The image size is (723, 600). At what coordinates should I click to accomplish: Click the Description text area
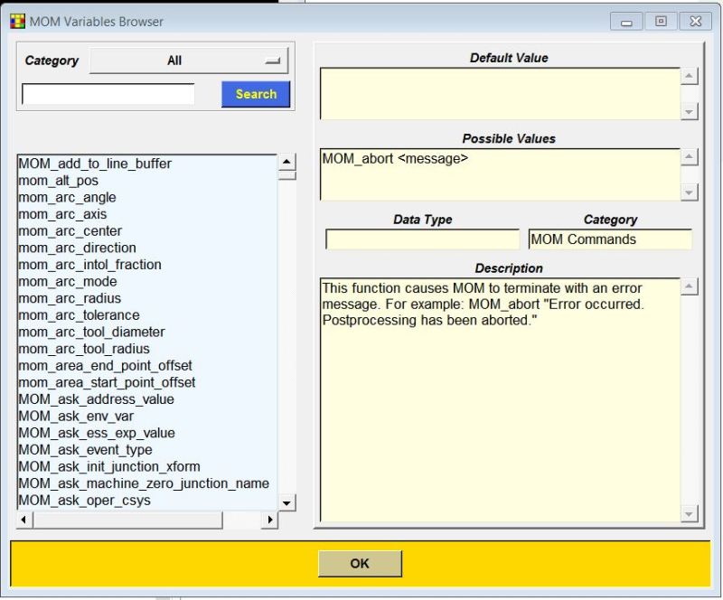coord(501,399)
